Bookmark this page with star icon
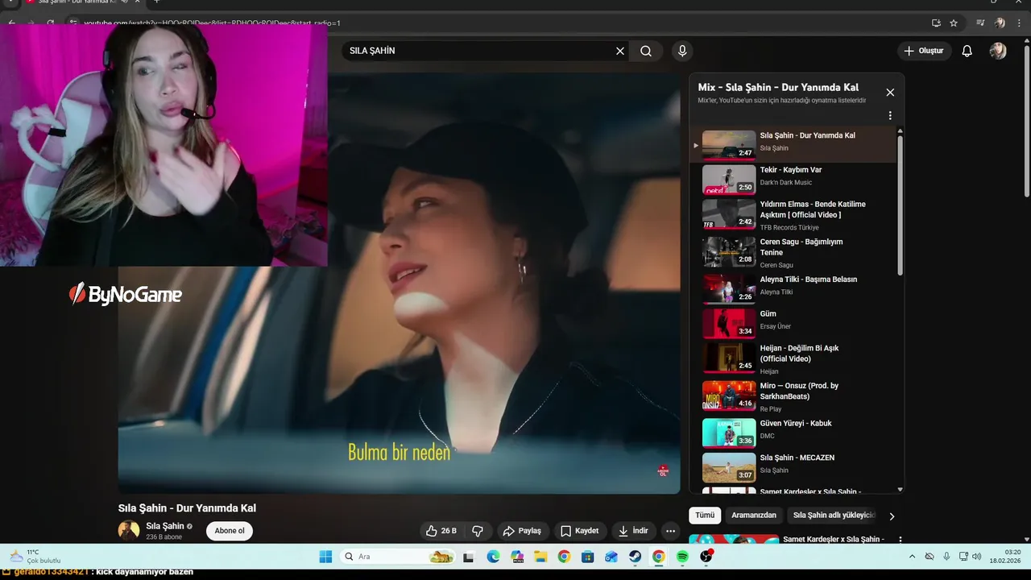 pos(954,23)
